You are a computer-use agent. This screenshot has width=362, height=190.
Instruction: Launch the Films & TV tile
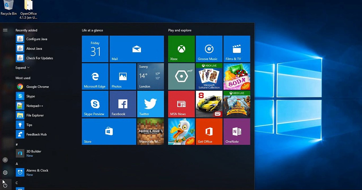coord(237,49)
